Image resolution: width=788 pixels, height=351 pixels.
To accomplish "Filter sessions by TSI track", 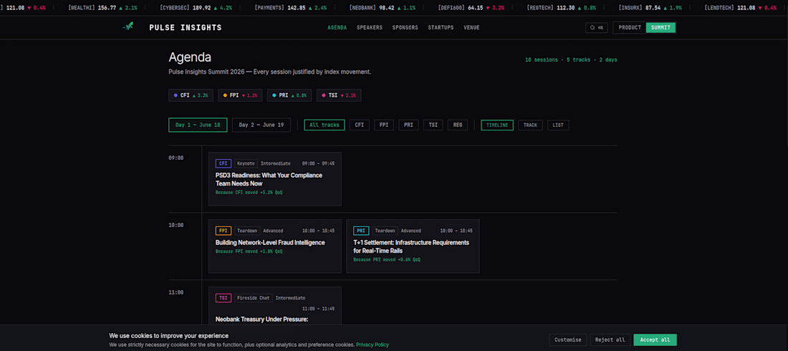I will pos(433,125).
